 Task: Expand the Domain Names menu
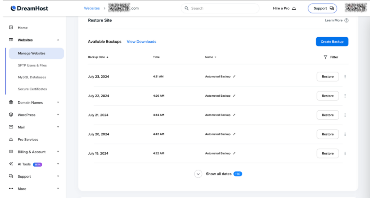pos(58,103)
